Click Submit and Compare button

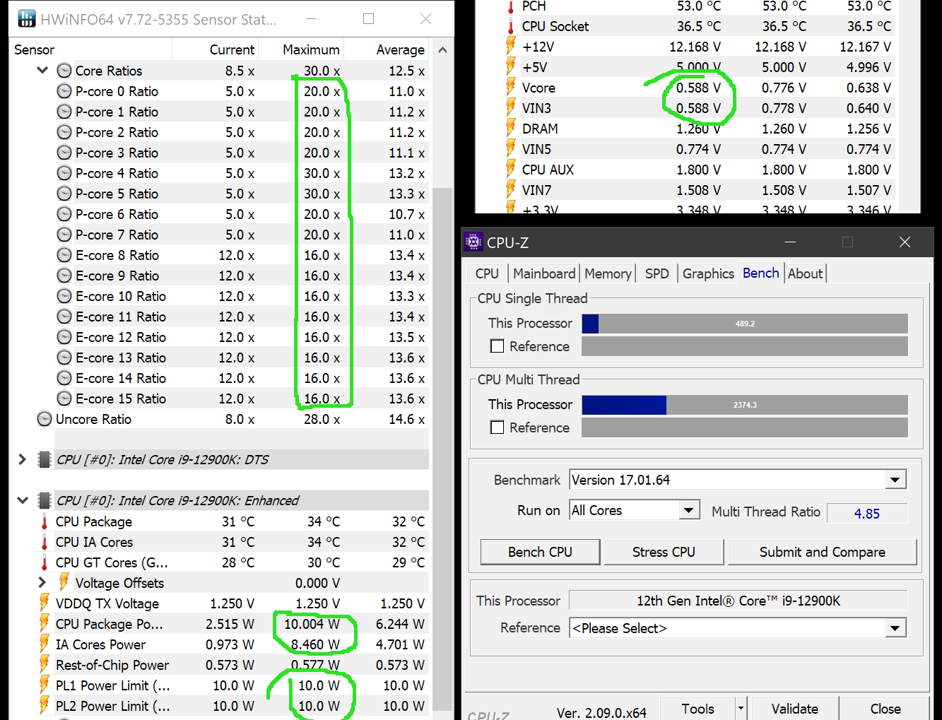pyautogui.click(x=823, y=552)
